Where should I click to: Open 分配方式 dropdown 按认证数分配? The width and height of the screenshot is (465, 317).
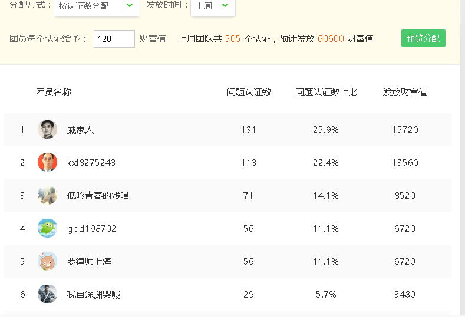[x=97, y=6]
